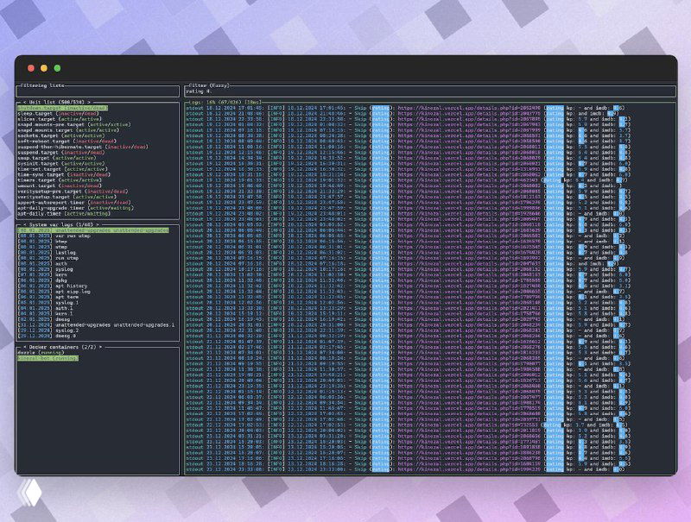Collapse Docker containers using its left chevron

point(23,346)
